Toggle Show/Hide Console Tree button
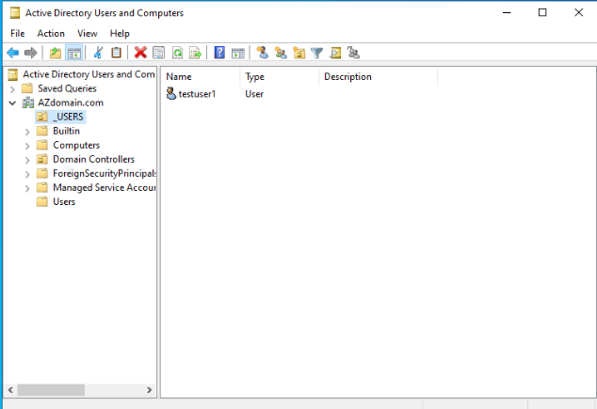The width and height of the screenshot is (597, 409). coord(73,53)
